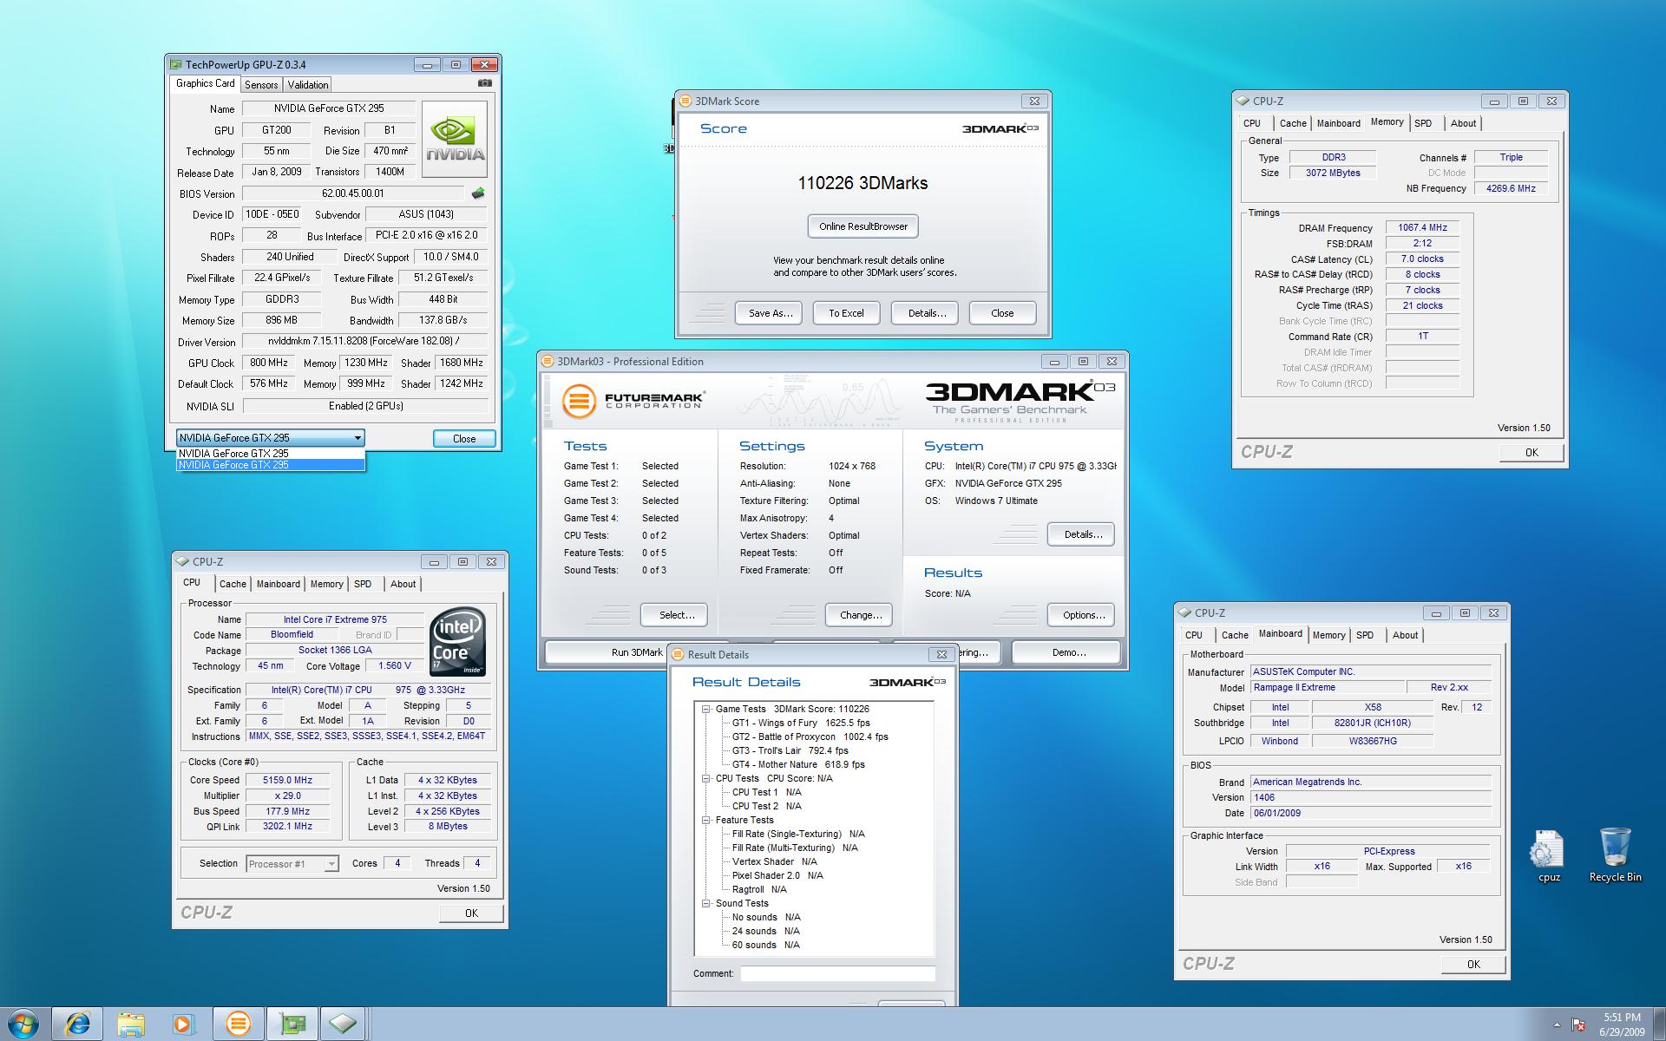
Task: Click Close button in 3DMark Score dialog
Action: (x=1002, y=313)
